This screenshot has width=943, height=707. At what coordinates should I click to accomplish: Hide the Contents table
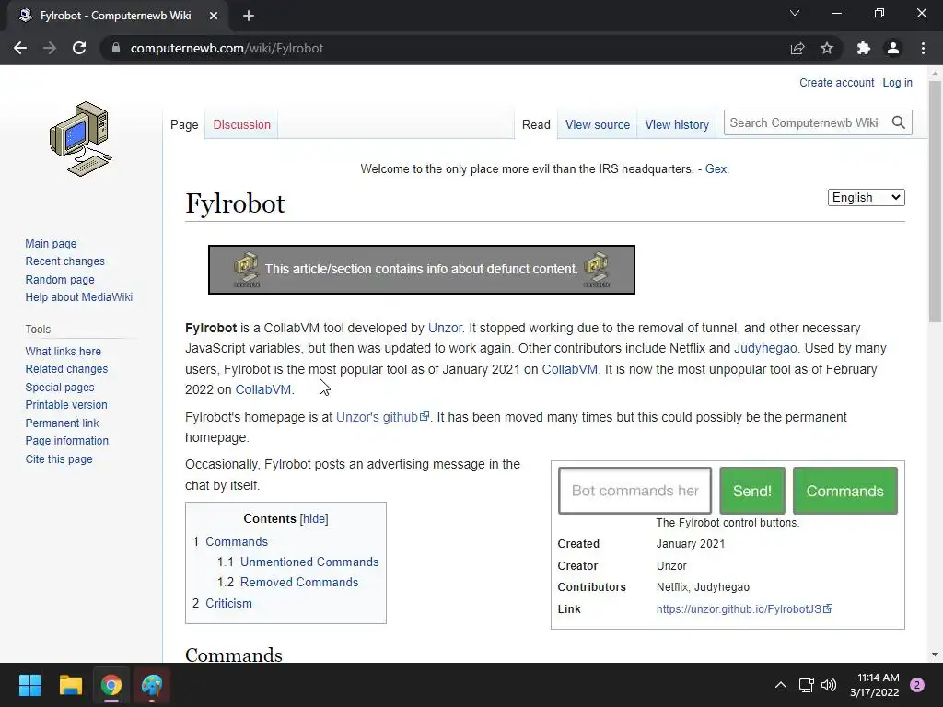point(314,519)
